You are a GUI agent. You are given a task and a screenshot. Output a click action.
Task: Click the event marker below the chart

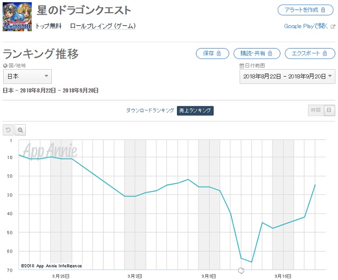[x=241, y=270]
